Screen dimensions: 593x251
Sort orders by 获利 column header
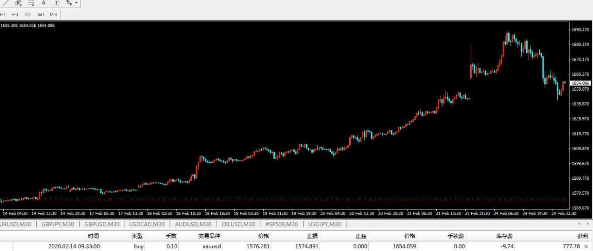click(582, 236)
